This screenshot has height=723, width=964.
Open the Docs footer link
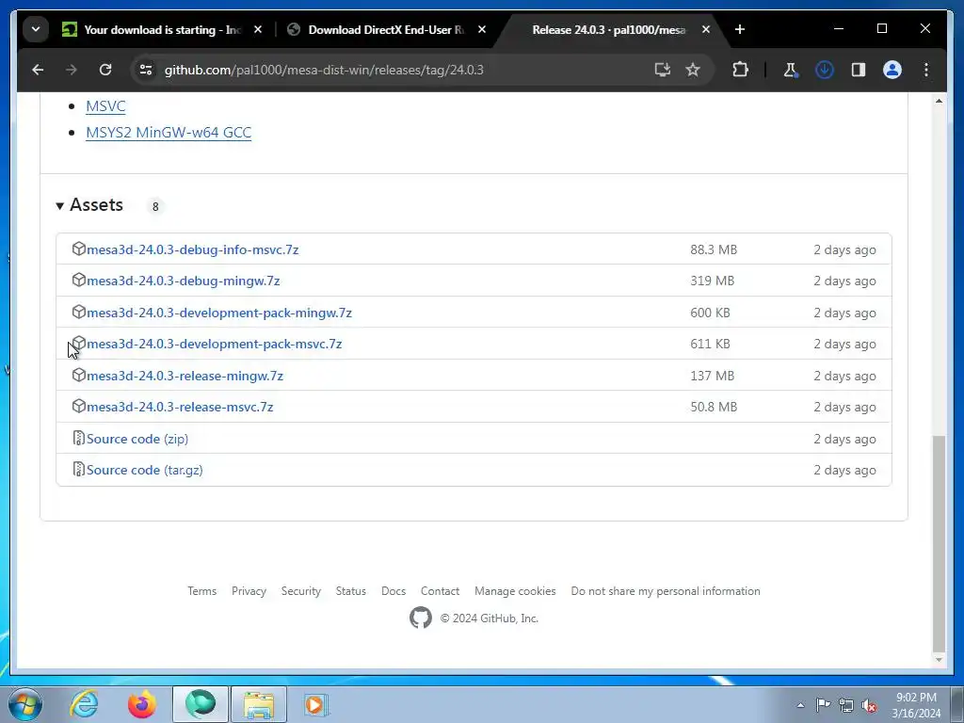point(394,591)
